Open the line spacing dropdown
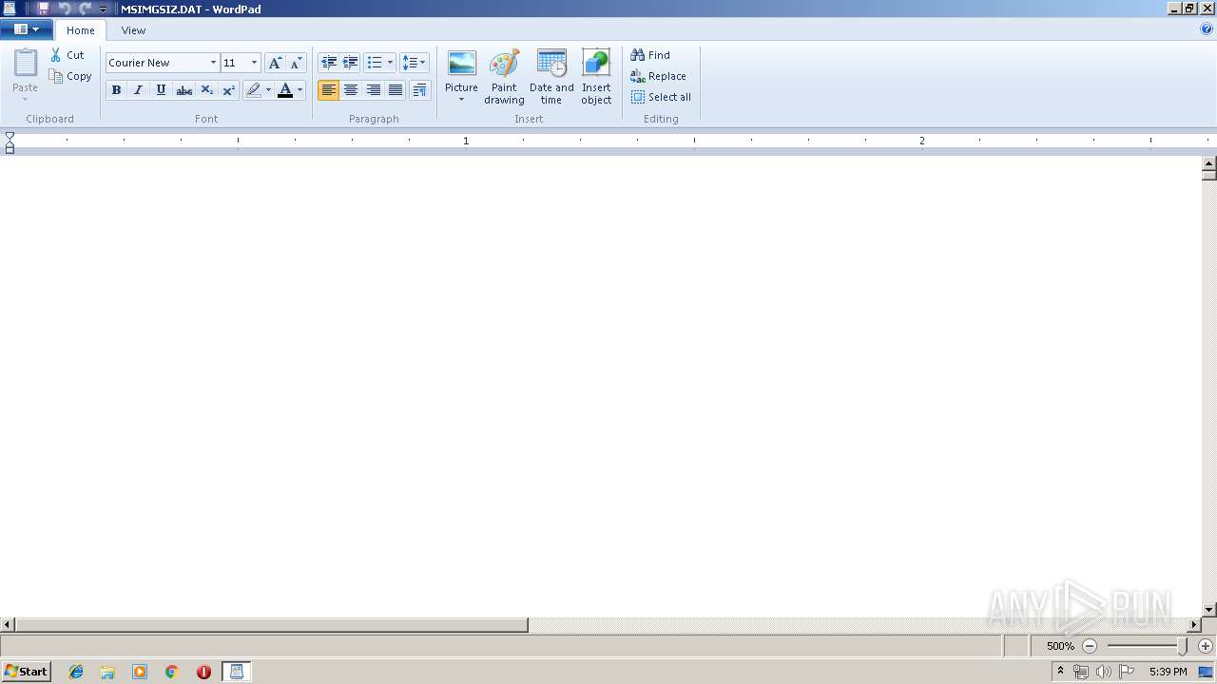Screen dimensions: 1217x684 415,63
